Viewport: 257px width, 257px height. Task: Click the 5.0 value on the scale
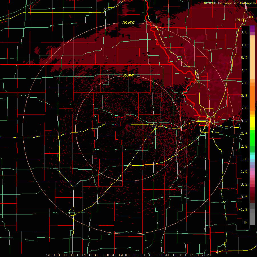coord(244,108)
